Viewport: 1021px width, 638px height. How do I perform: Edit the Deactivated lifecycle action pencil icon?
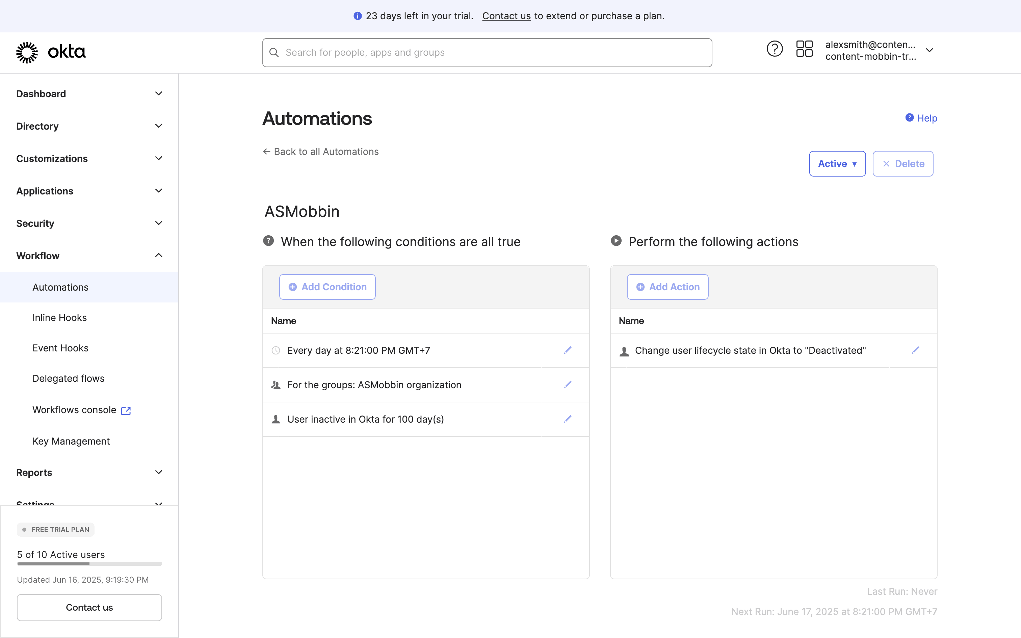coord(915,350)
